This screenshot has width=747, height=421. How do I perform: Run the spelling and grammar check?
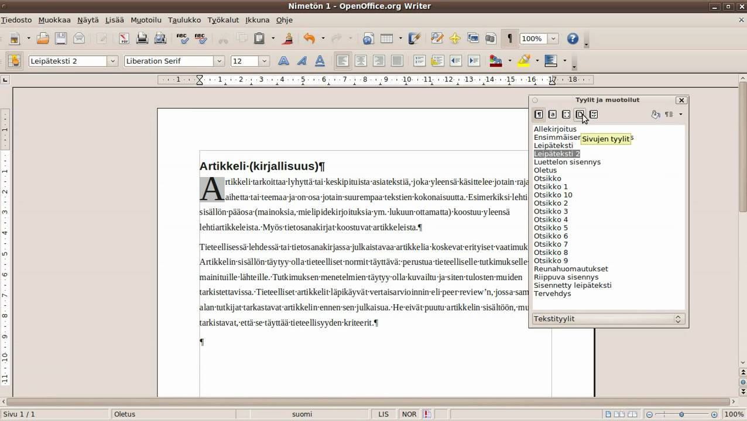[x=183, y=39]
